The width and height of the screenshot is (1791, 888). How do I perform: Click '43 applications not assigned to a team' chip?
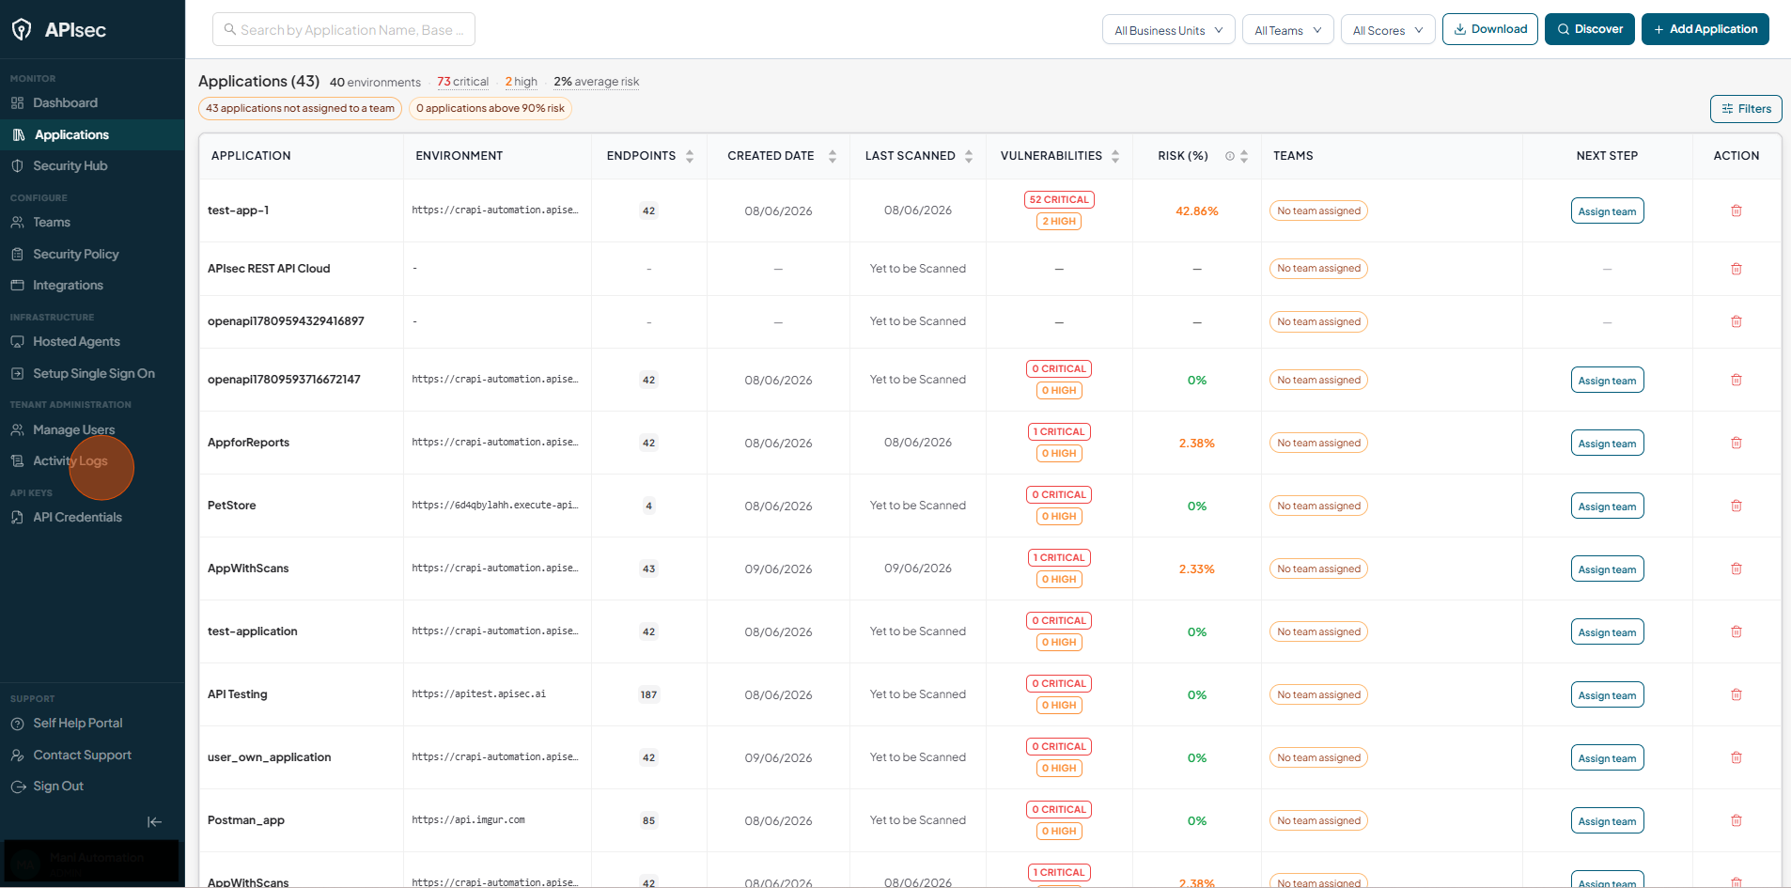(300, 108)
